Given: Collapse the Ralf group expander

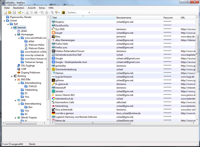Looking at the screenshot, I should 8,24.
